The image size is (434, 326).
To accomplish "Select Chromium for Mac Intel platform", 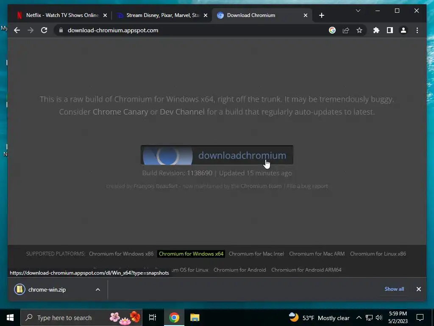I will (x=256, y=254).
